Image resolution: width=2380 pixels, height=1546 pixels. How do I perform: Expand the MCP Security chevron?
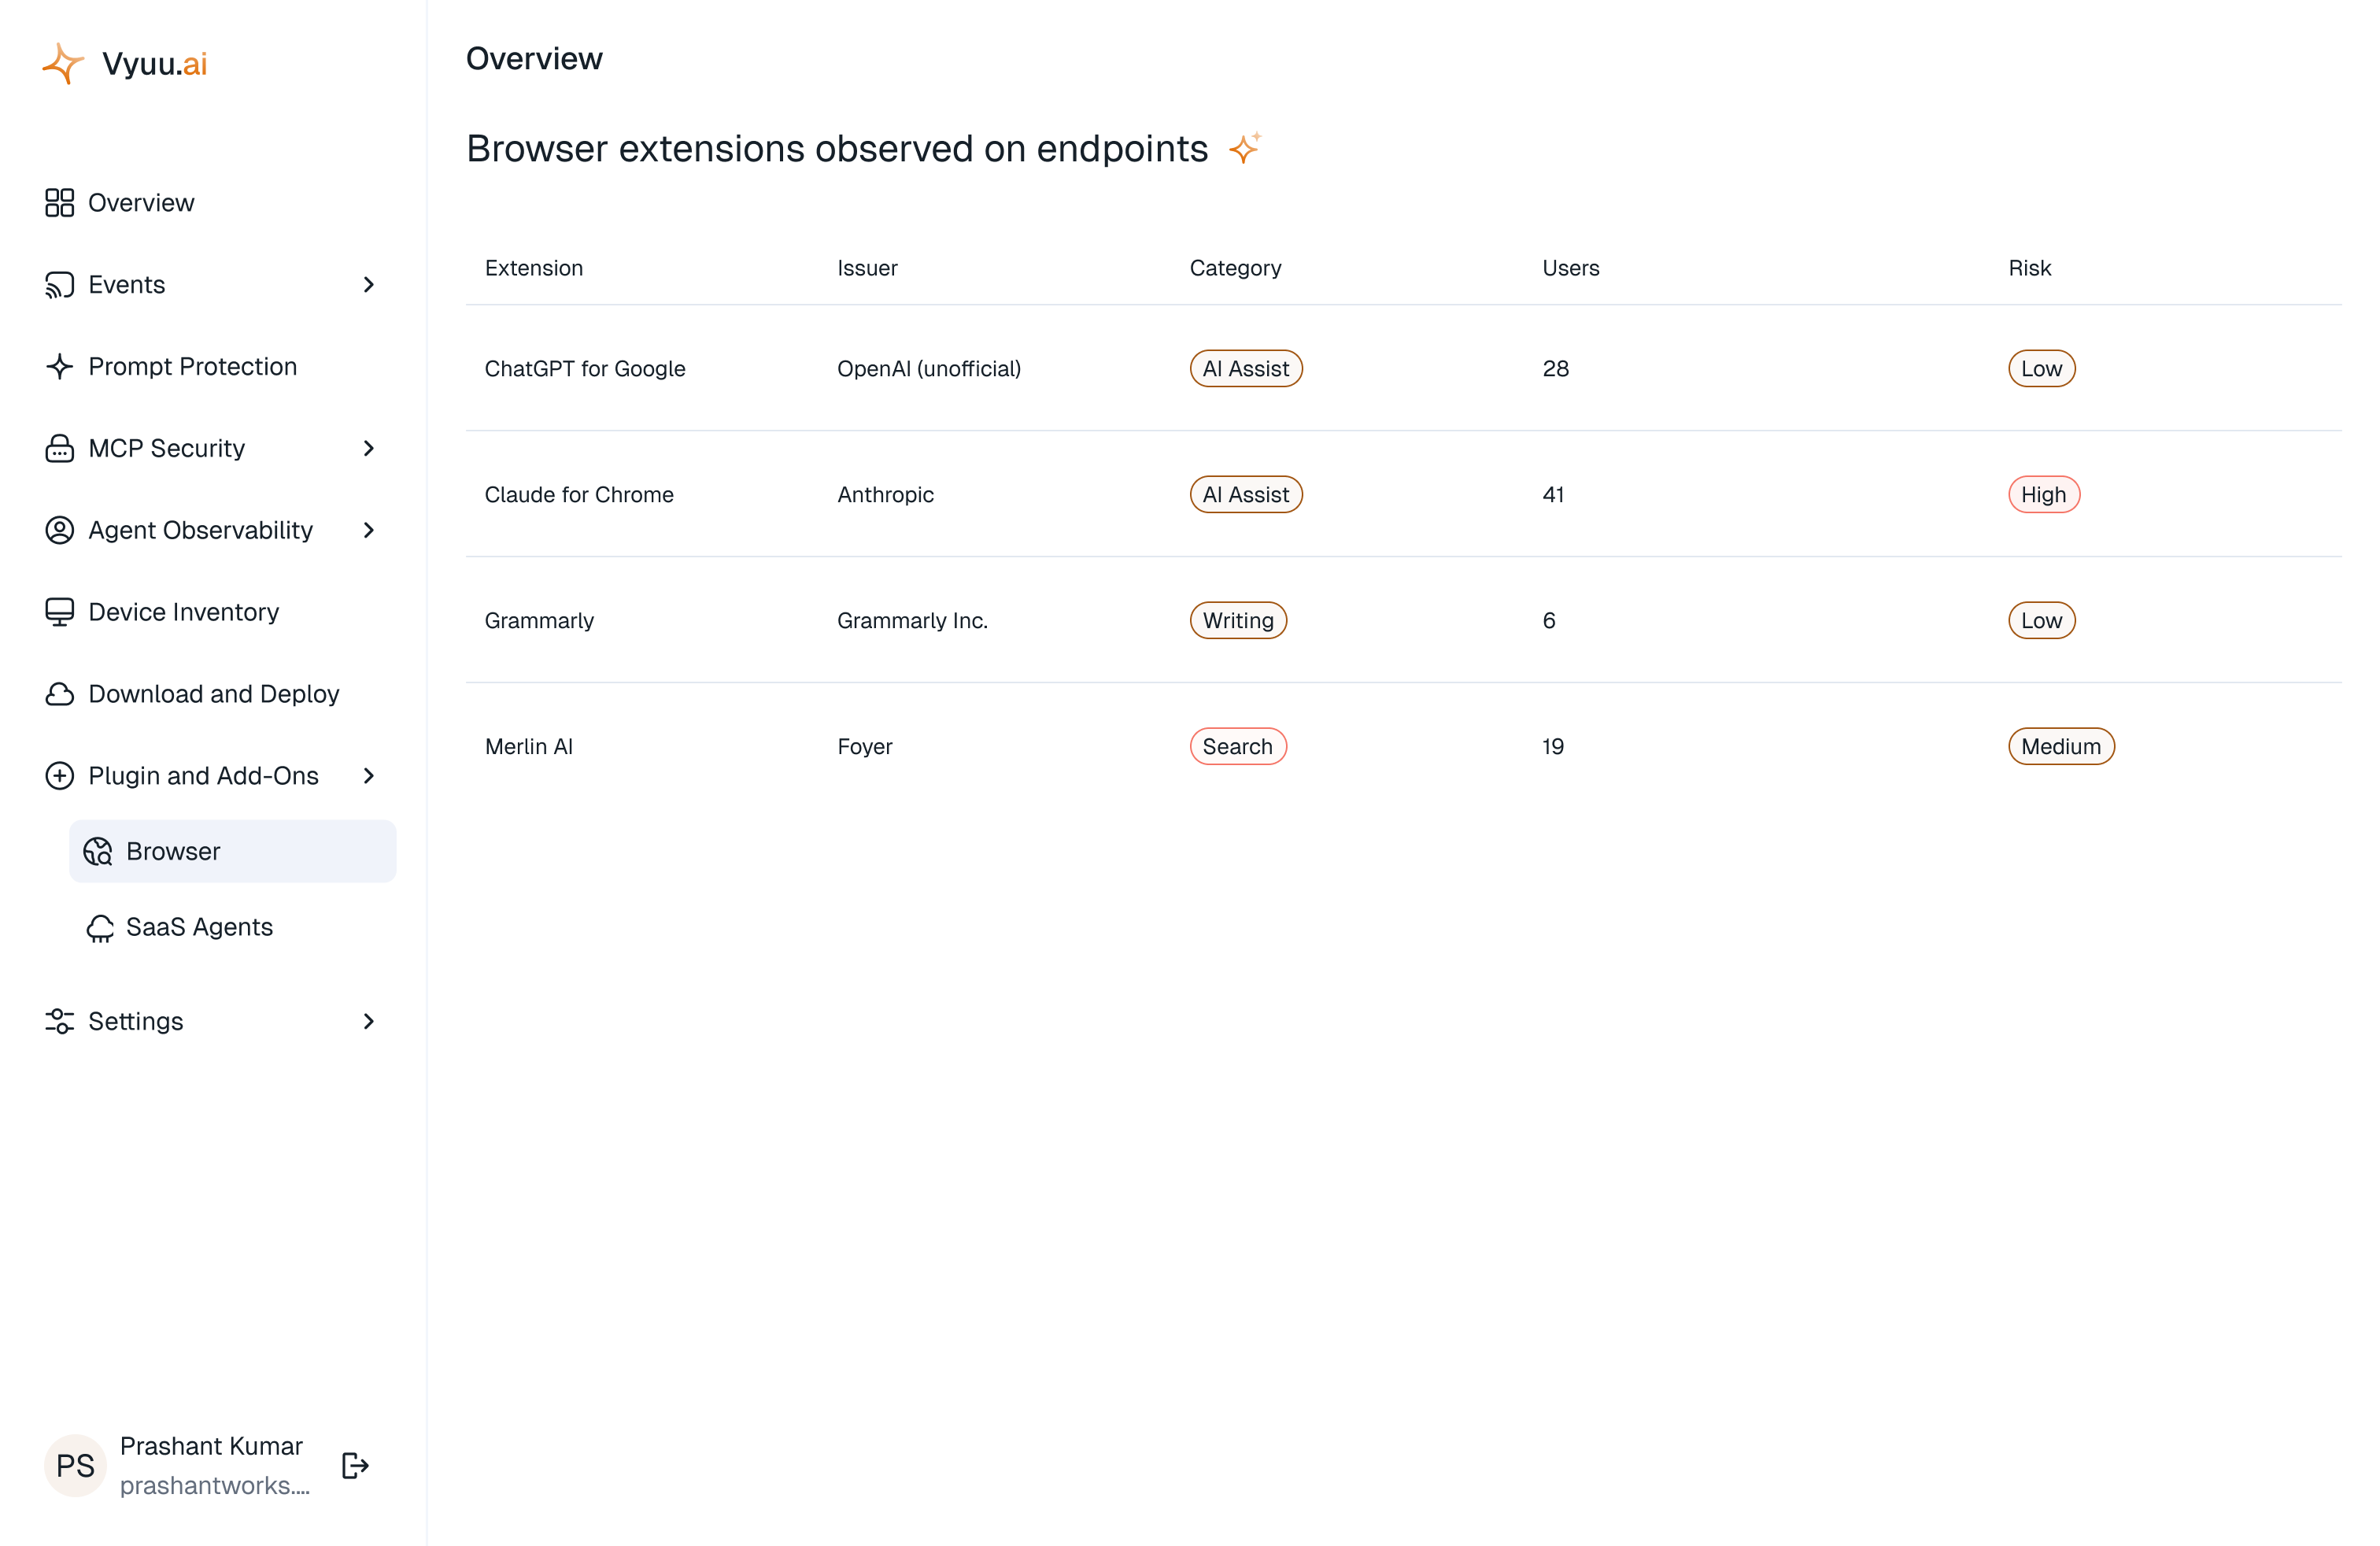pos(369,448)
